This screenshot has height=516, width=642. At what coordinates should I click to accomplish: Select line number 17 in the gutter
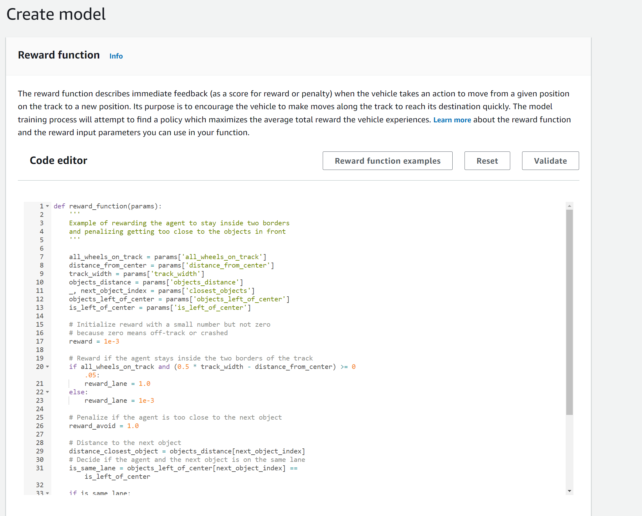(40, 341)
